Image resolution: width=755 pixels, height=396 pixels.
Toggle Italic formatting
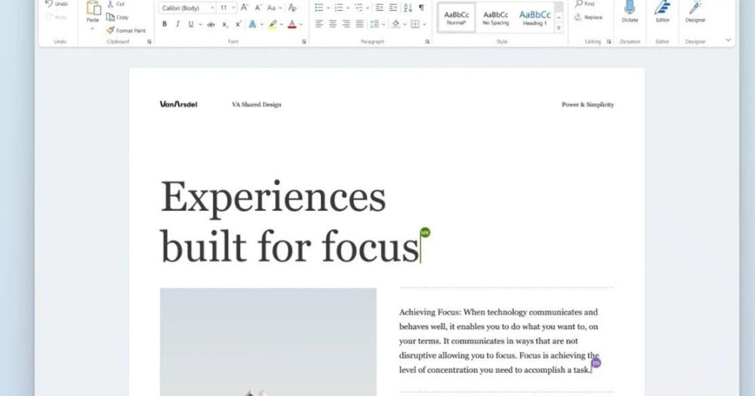(x=177, y=24)
